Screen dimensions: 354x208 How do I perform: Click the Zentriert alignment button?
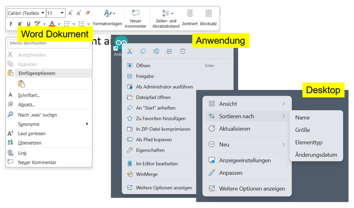click(x=190, y=18)
